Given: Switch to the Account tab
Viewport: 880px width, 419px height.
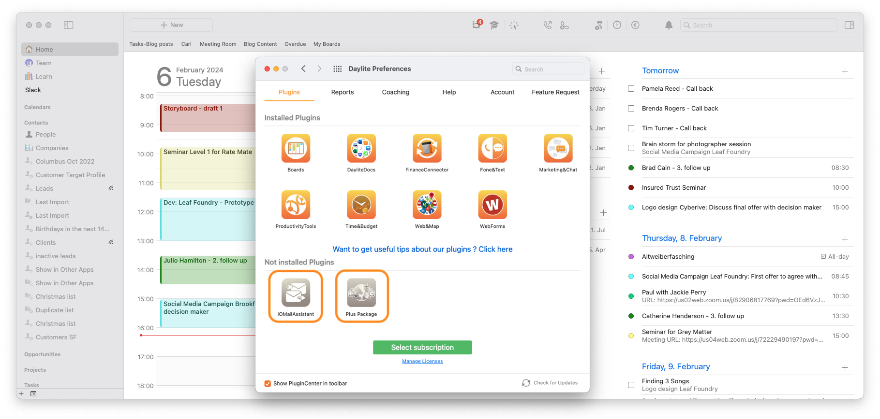Looking at the screenshot, I should tap(503, 92).
